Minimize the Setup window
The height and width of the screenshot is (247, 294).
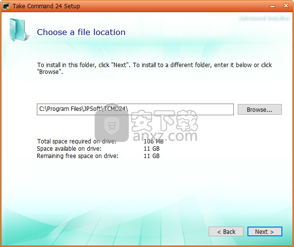tap(272, 6)
